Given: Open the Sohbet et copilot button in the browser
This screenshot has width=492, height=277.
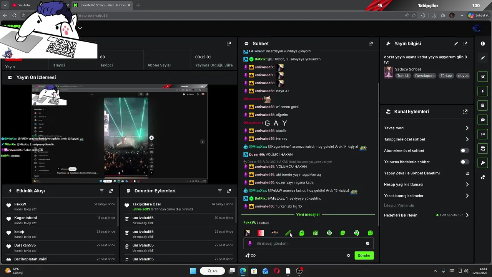Looking at the screenshot, I should (x=479, y=15).
